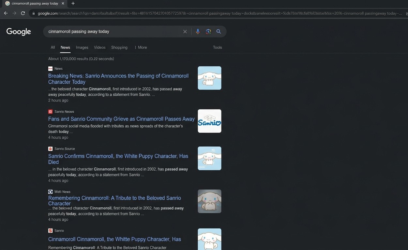Viewport: 408px width, 250px height.
Task: Open the Videos tab
Action: tap(99, 48)
